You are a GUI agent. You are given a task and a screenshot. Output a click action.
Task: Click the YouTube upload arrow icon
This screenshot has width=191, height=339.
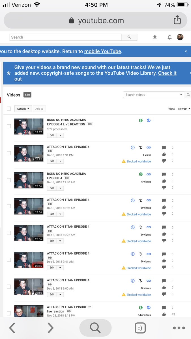point(155,37)
